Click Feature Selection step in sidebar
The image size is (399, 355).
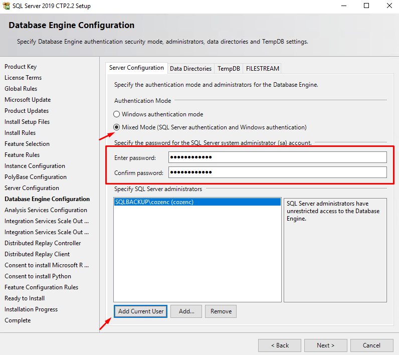tap(27, 144)
